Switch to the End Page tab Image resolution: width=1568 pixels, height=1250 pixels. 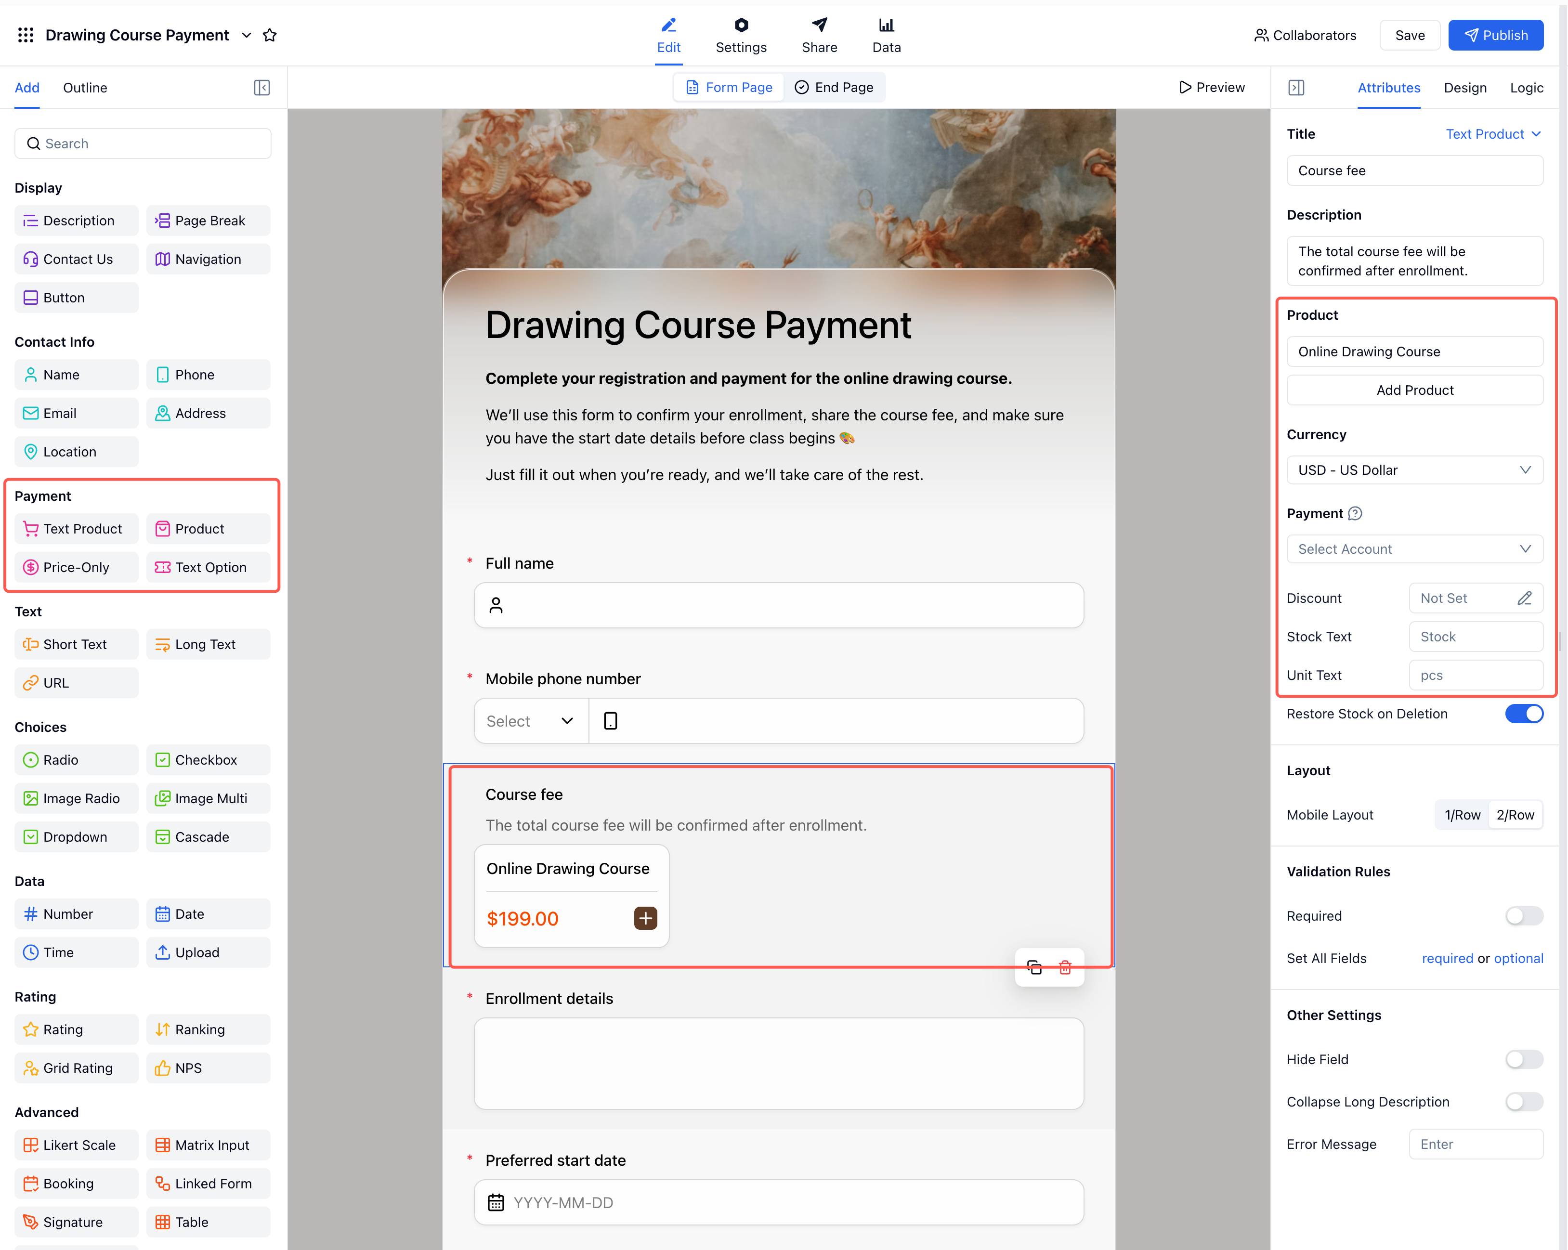pyautogui.click(x=835, y=87)
